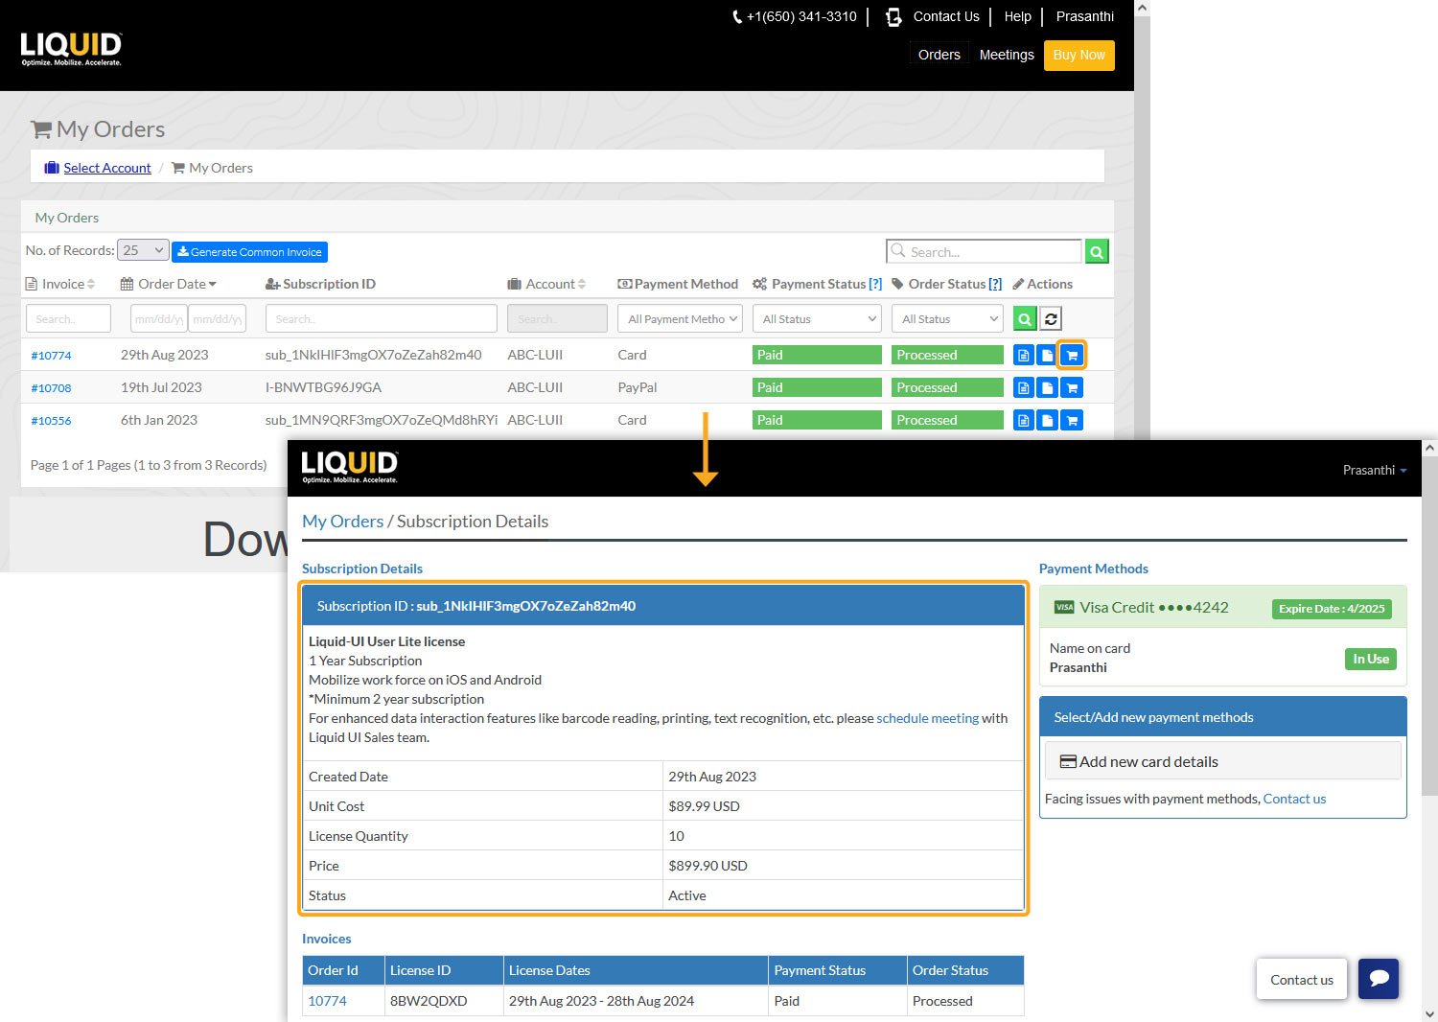This screenshot has width=1438, height=1022.
Task: Click subscription window scrollbar down arrow
Action: click(1429, 1013)
